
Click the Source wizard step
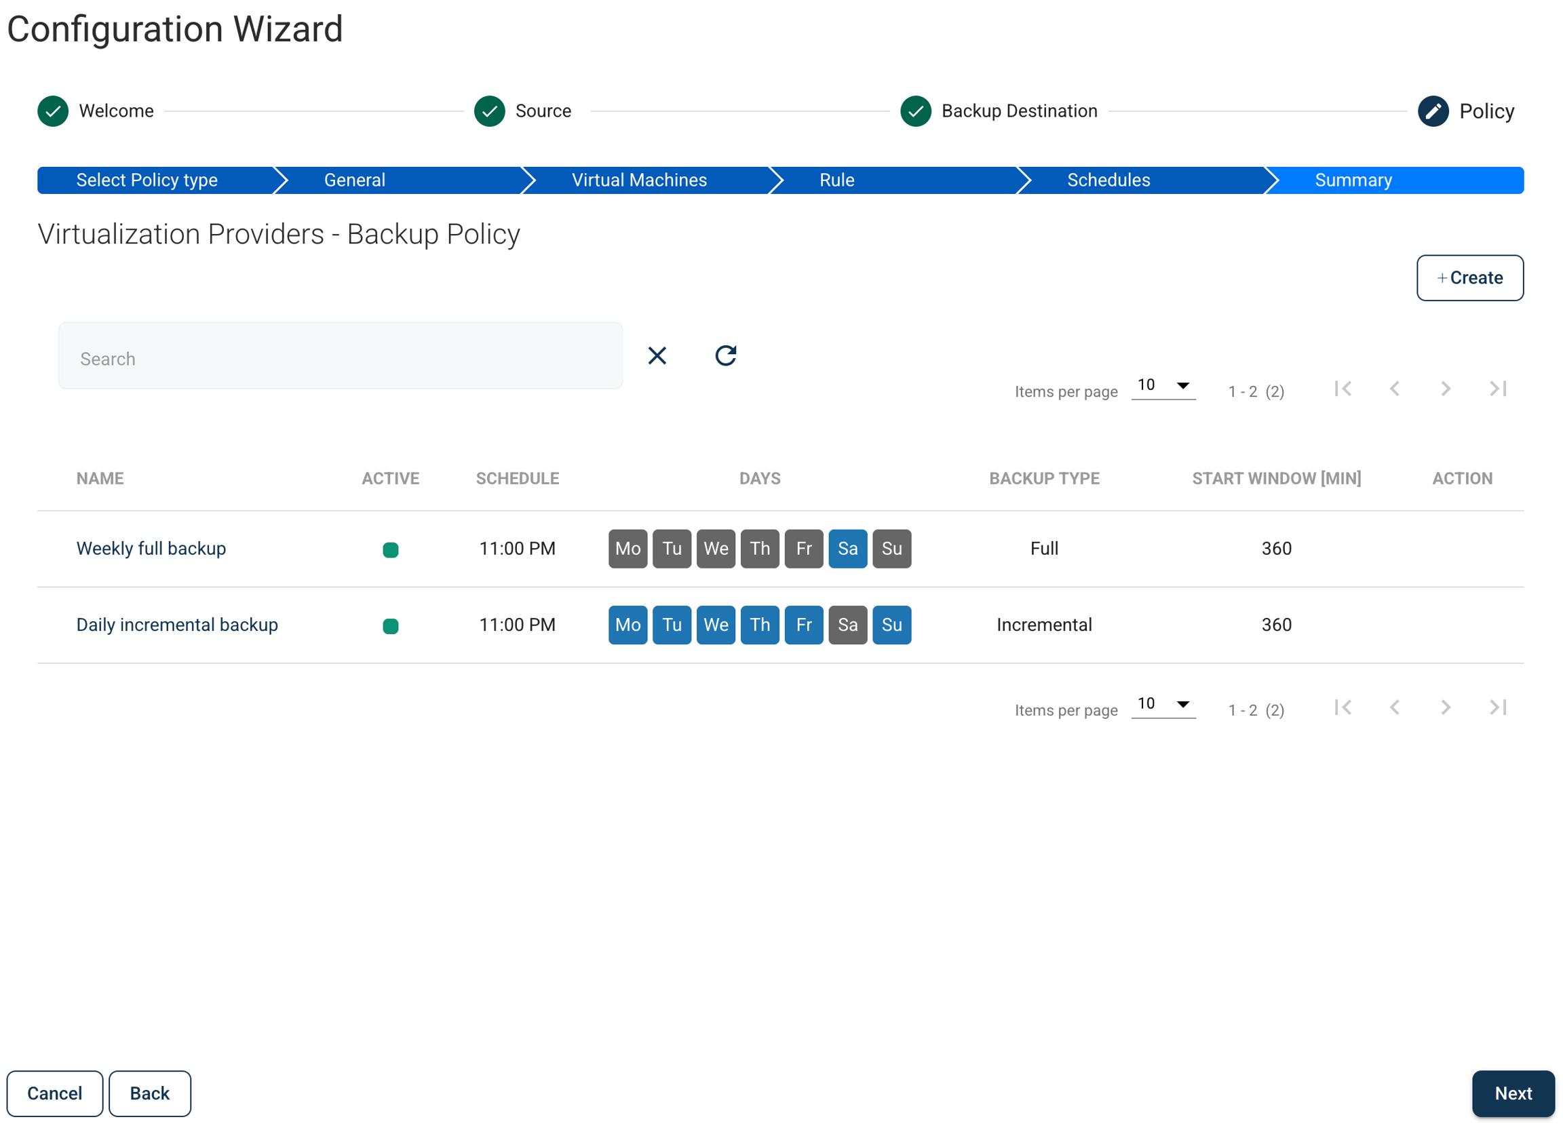coord(523,111)
